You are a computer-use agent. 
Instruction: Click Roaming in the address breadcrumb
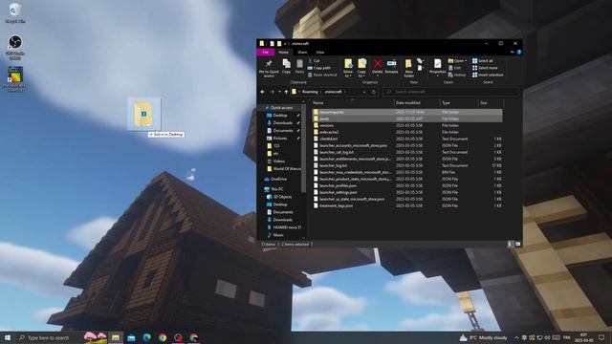coord(310,92)
